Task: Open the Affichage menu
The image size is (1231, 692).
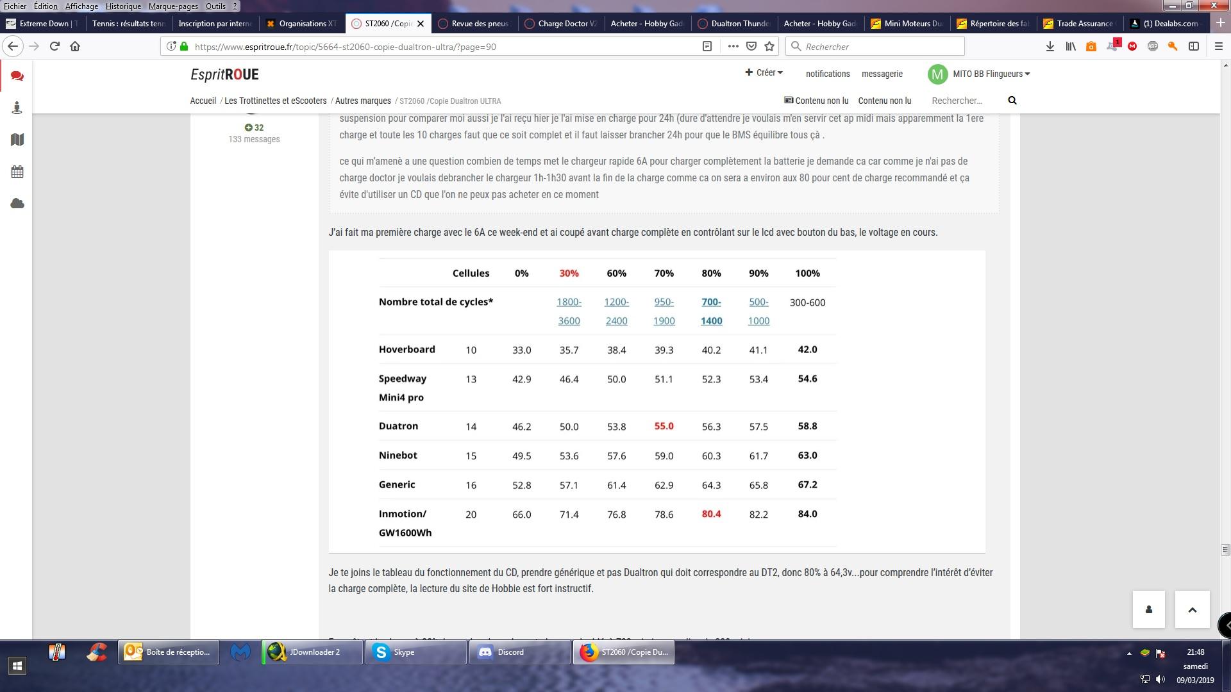Action: [x=81, y=6]
